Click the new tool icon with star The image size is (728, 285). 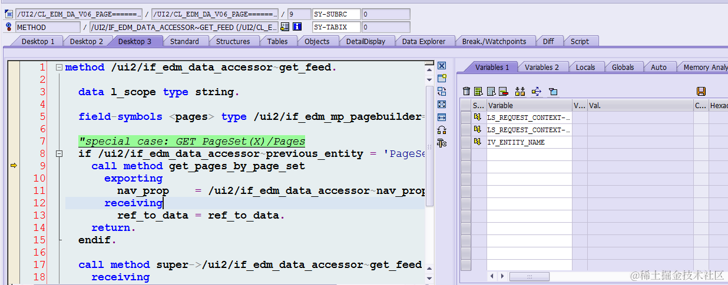(x=442, y=78)
